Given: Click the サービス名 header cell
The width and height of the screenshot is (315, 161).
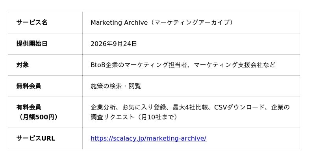Looking at the screenshot, I should coord(45,22).
